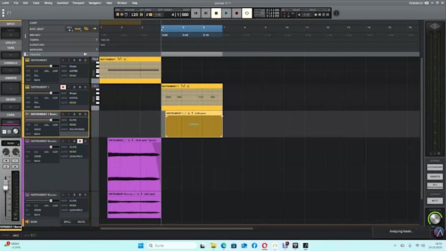
Task: Click the Play transport button
Action: 226,13
